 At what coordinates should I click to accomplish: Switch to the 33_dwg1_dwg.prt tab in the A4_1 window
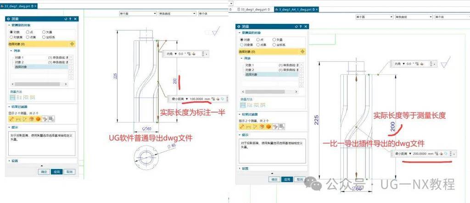[253, 10]
